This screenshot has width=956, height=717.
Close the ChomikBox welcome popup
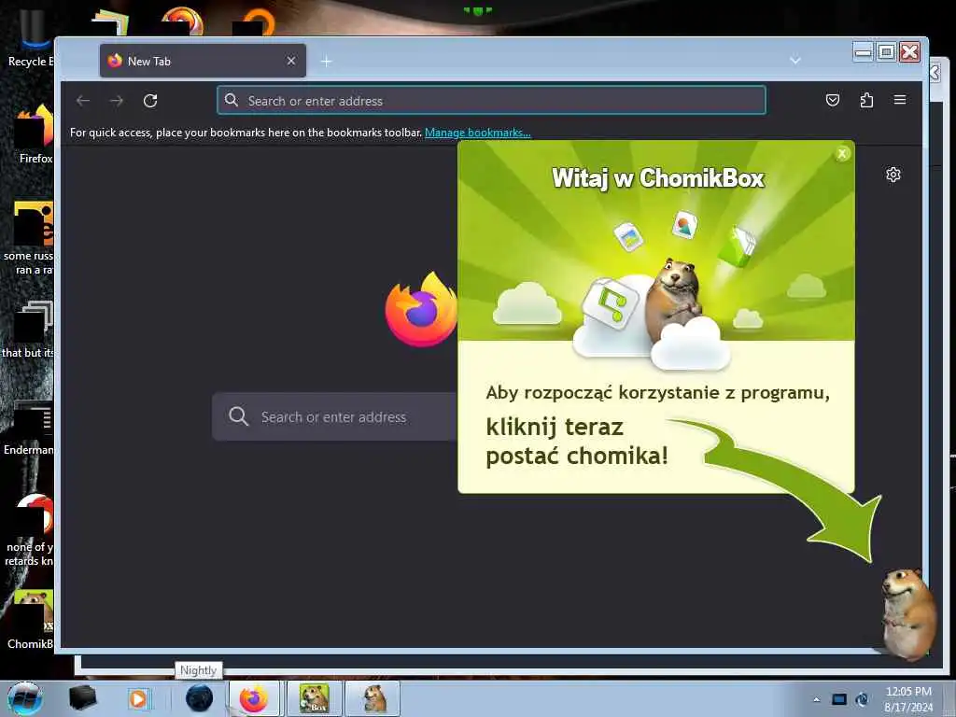842,154
